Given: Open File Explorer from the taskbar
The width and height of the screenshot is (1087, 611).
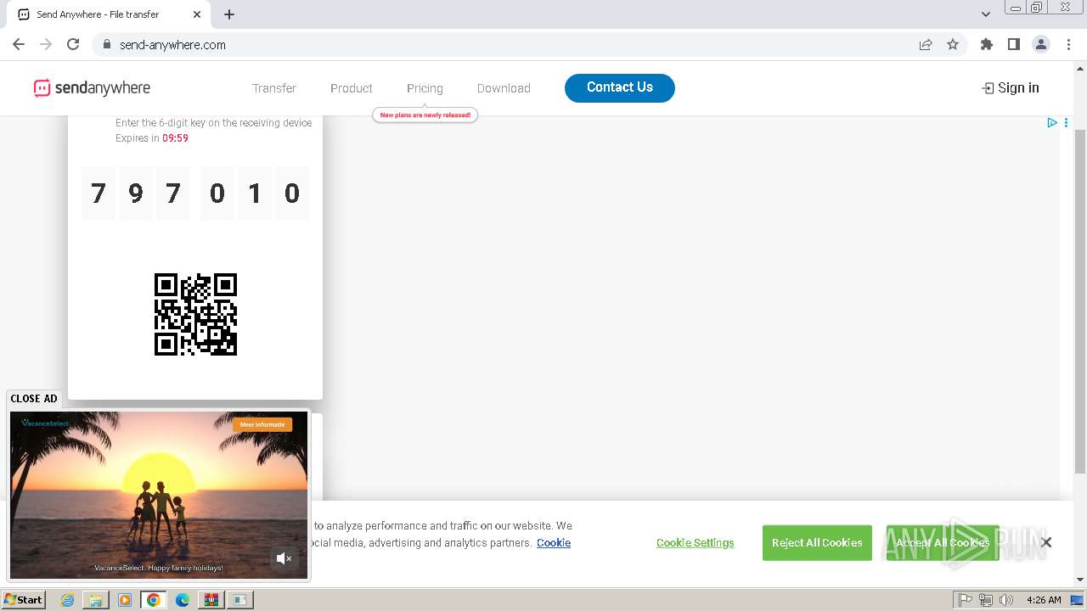Looking at the screenshot, I should pyautogui.click(x=96, y=600).
